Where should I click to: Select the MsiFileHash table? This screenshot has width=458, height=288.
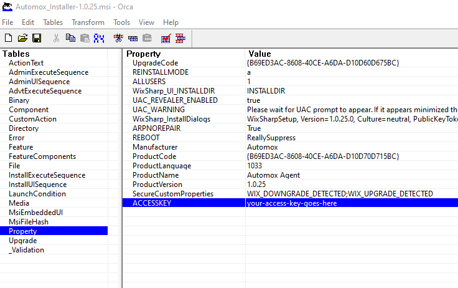tap(29, 222)
